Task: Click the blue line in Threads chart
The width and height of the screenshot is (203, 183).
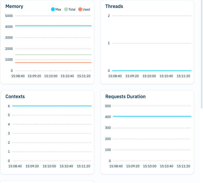Action: click(151, 71)
